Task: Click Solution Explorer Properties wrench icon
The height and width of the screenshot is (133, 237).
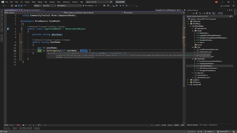Action: click(x=219, y=13)
